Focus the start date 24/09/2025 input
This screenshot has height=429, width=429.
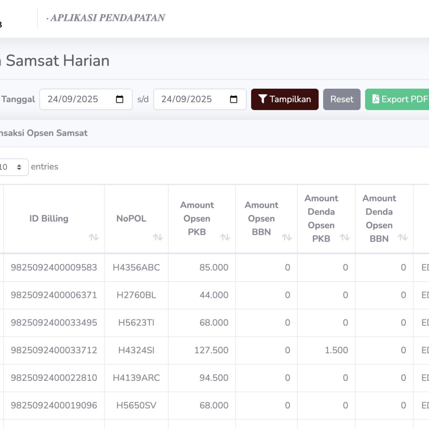click(x=76, y=99)
